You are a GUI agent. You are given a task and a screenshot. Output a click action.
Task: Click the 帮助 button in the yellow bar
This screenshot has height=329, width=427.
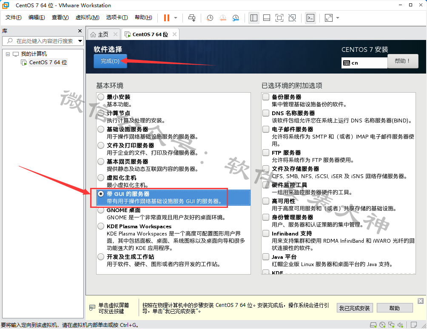pyautogui.click(x=395, y=308)
